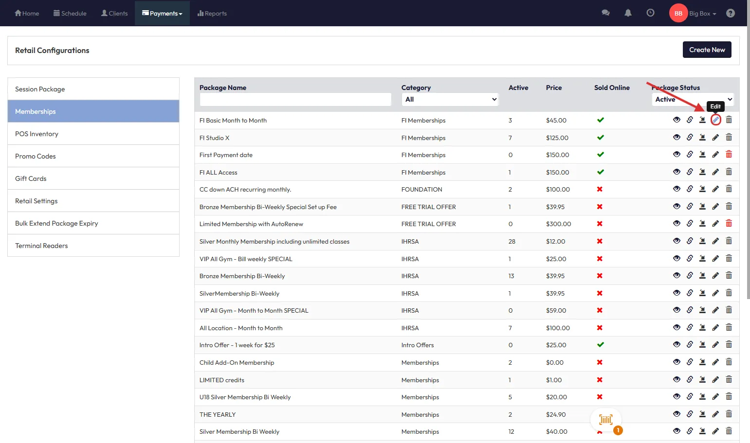Click the orange barcode scanner floating button

[605, 420]
